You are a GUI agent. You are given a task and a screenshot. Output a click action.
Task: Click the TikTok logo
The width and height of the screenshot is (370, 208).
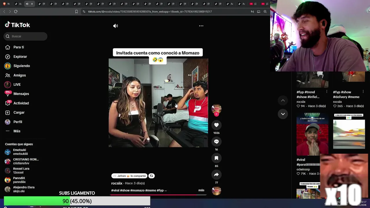tap(17, 25)
